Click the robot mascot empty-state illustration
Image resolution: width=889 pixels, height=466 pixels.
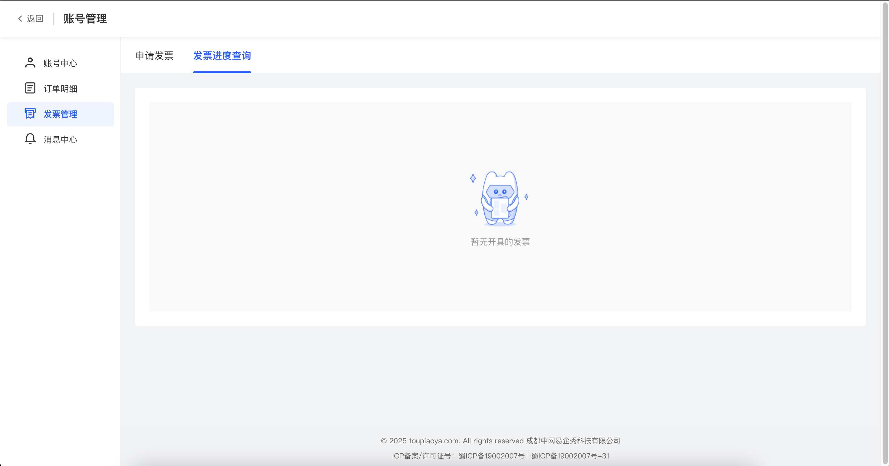500,199
